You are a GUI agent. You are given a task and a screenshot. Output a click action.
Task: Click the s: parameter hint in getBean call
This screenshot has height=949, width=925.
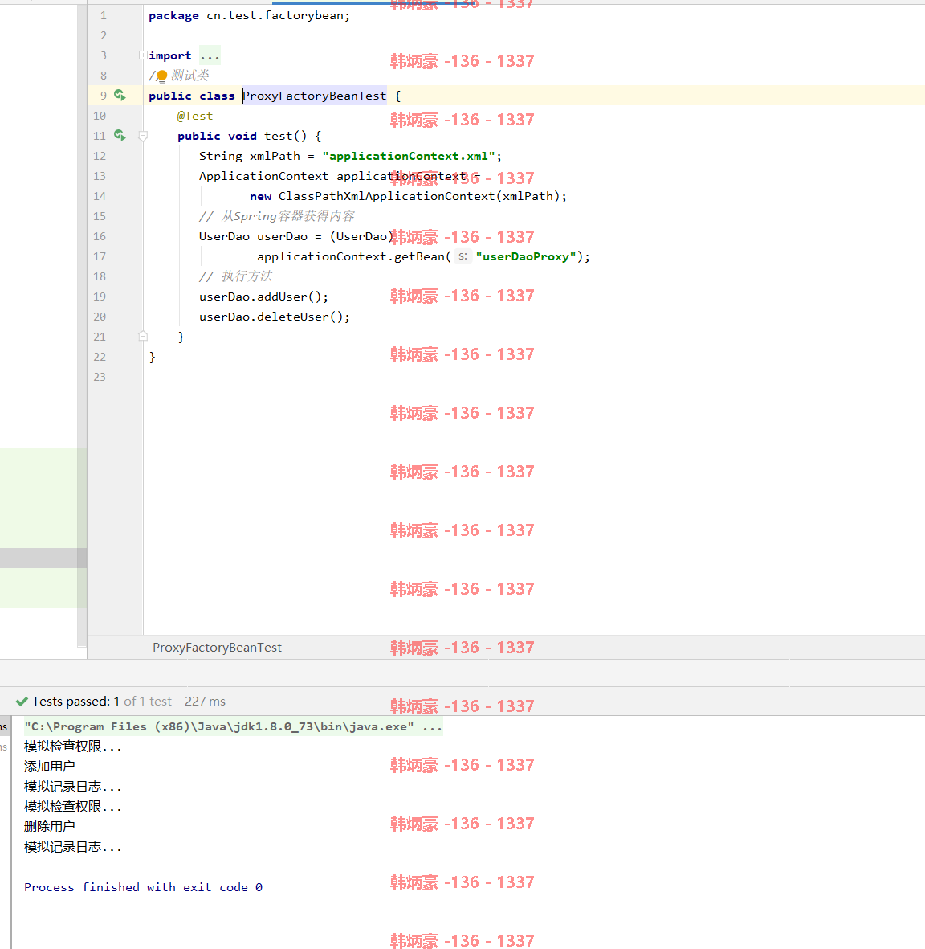click(x=462, y=256)
